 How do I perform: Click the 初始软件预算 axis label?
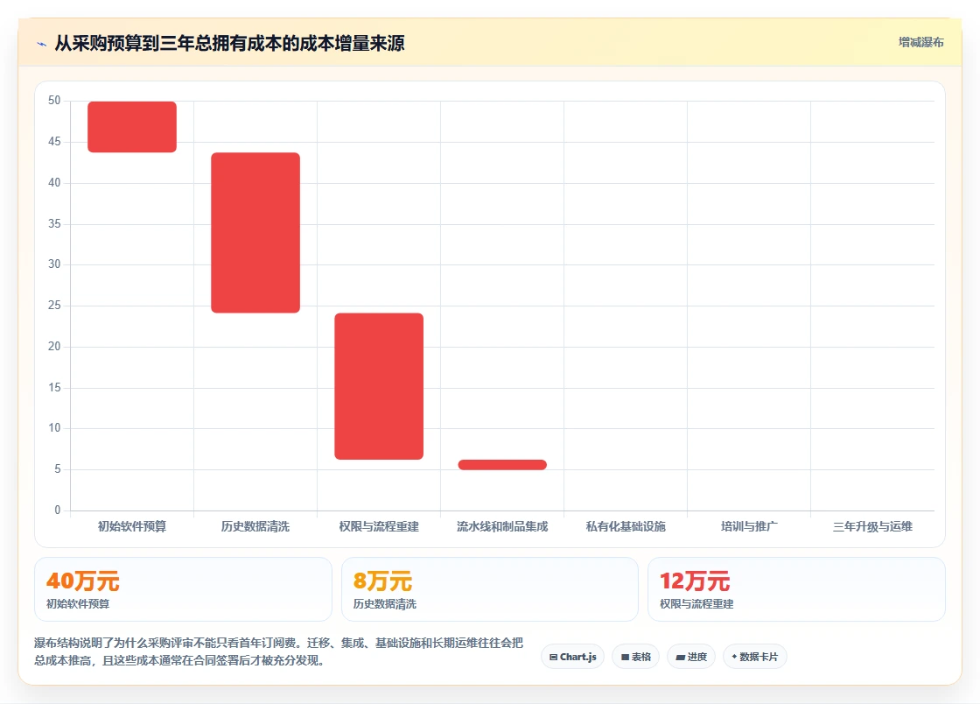point(132,526)
